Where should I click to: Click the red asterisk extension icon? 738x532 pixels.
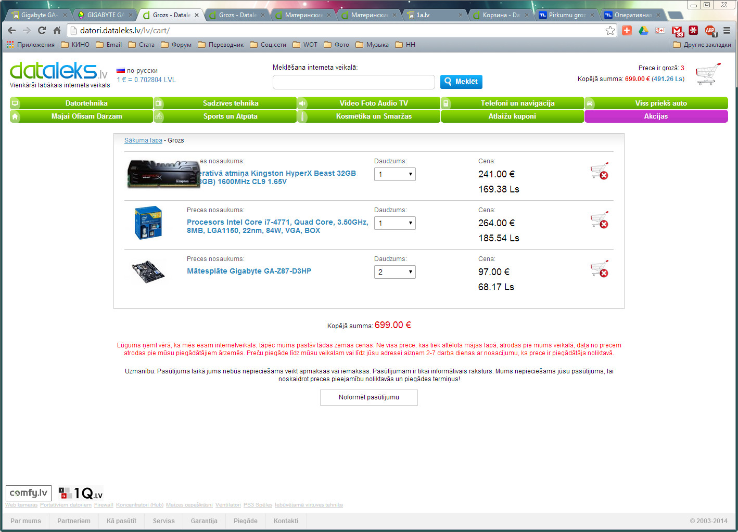point(693,30)
